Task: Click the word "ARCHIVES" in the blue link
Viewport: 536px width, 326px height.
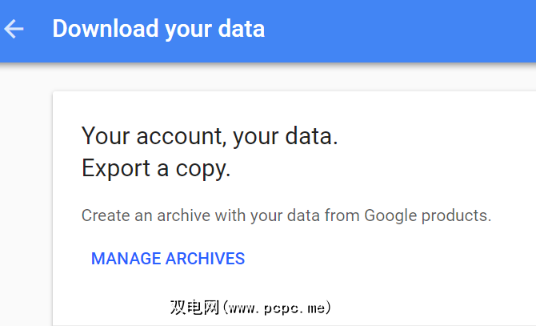Action: click(x=205, y=259)
